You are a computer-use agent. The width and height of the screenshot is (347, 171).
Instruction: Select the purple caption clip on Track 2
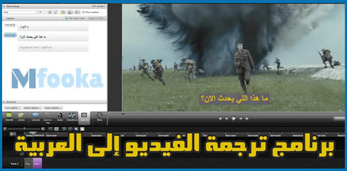coord(37,163)
